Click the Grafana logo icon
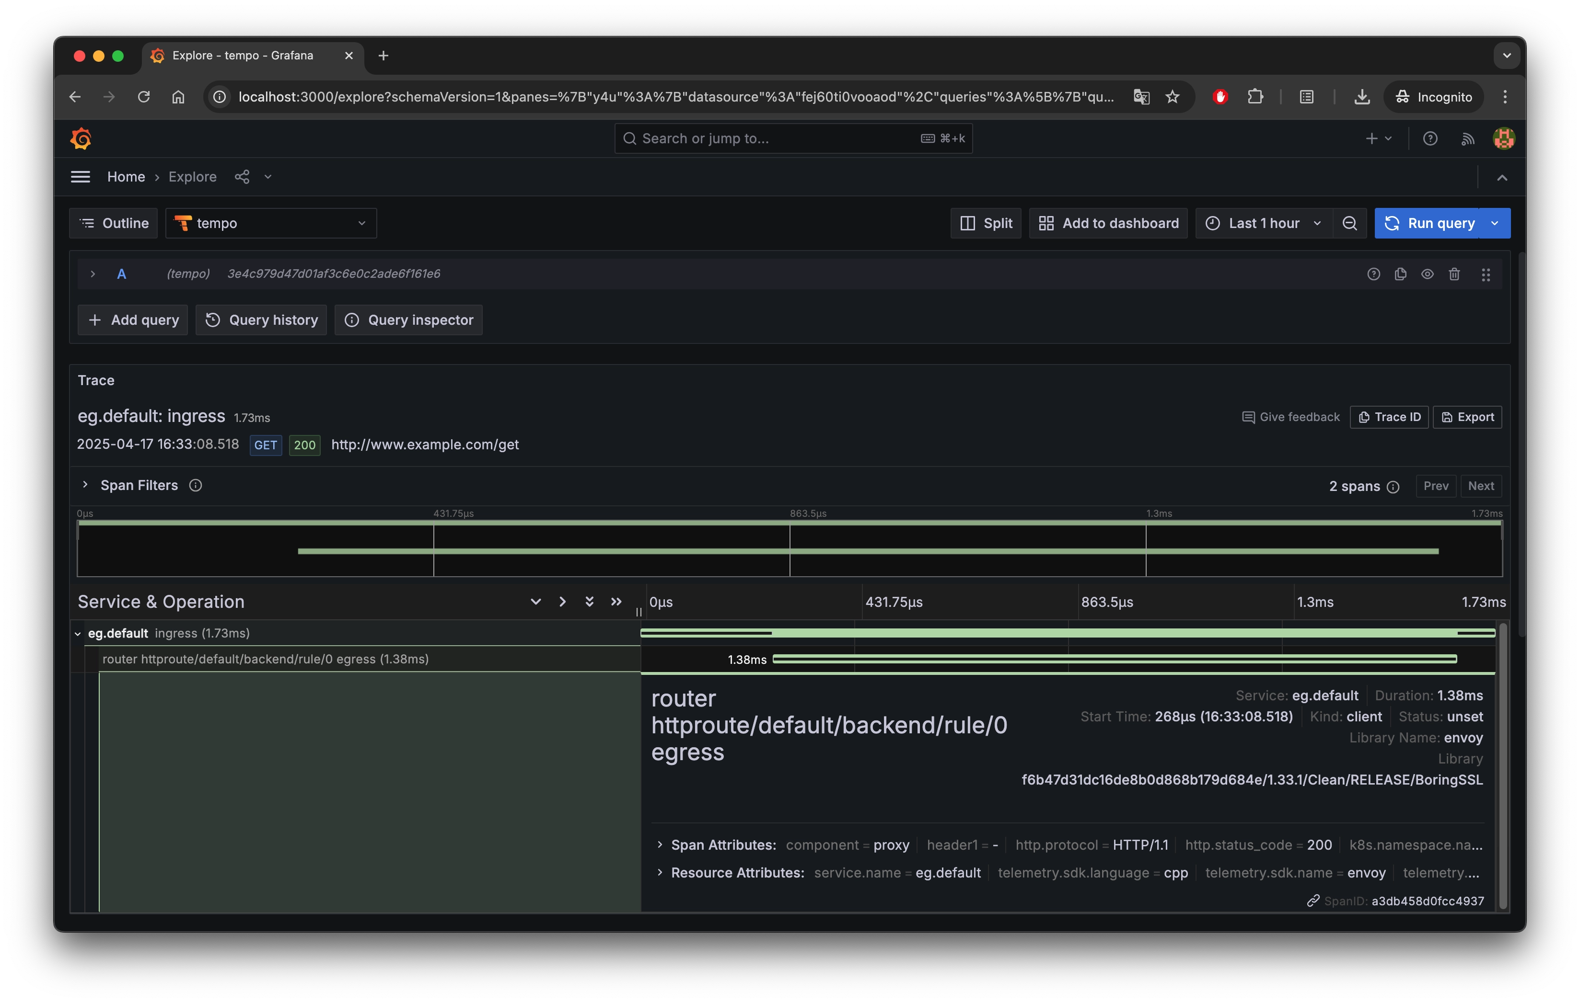1580x1003 pixels. click(x=81, y=138)
